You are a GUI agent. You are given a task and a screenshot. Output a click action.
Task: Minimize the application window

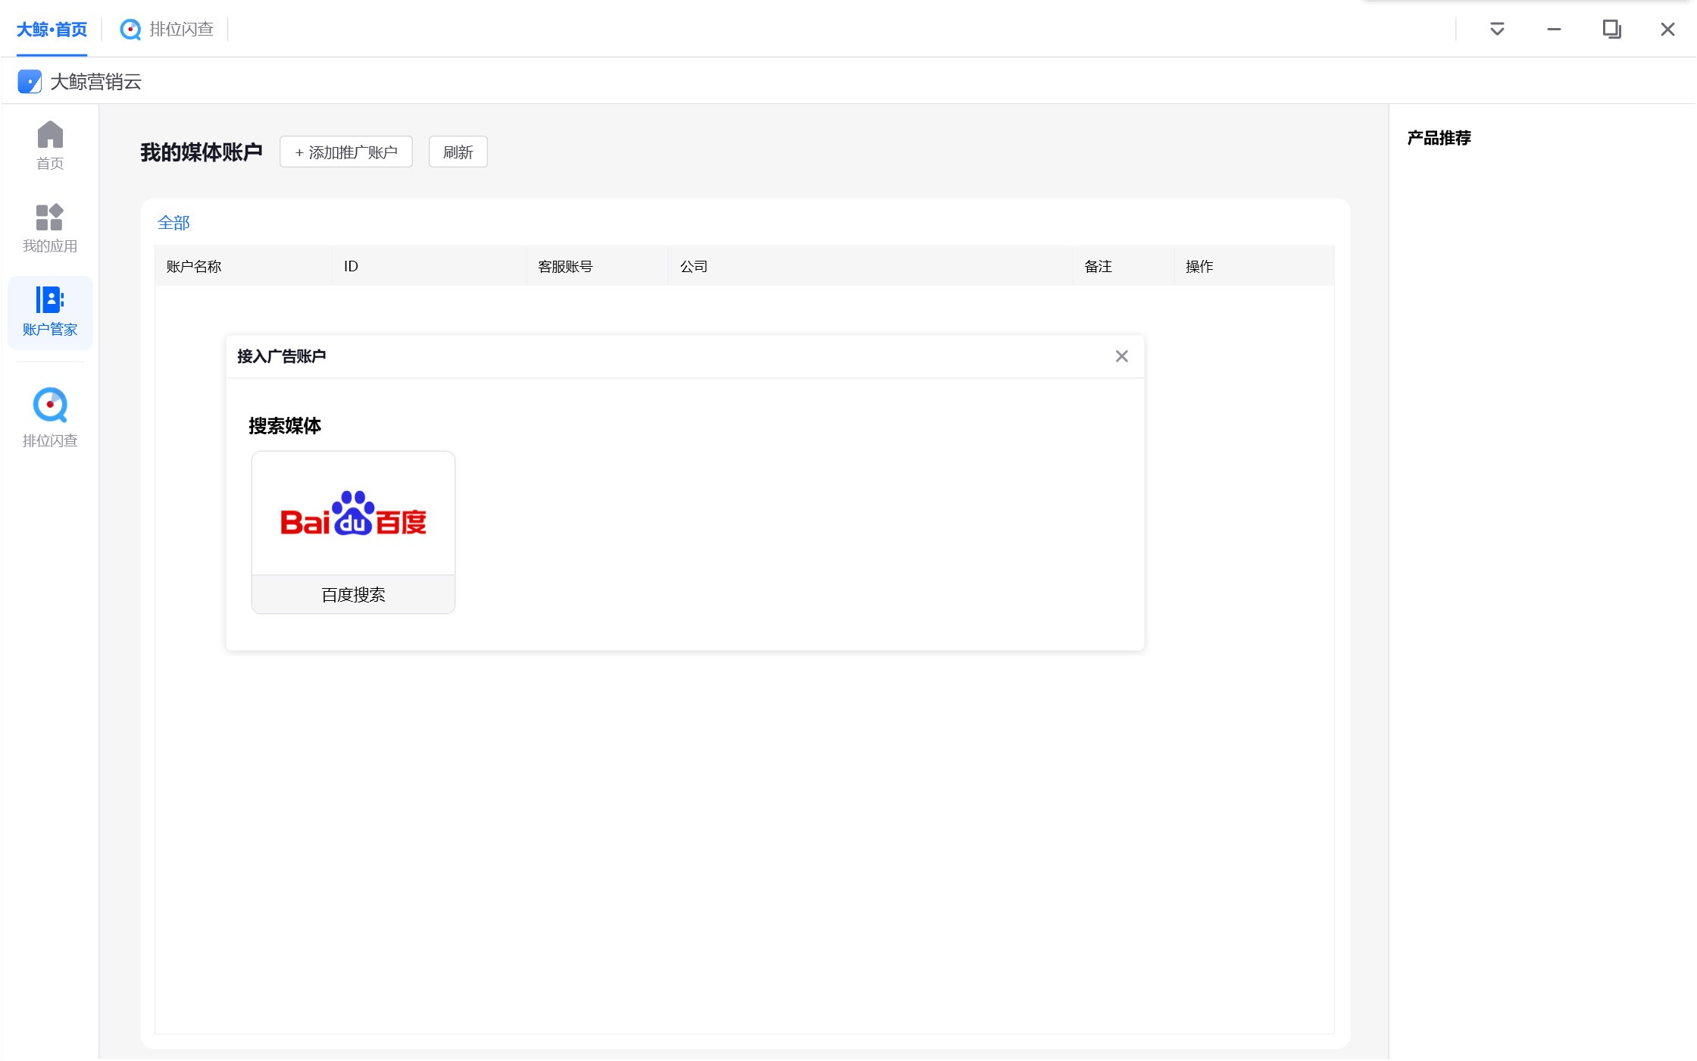1554,30
